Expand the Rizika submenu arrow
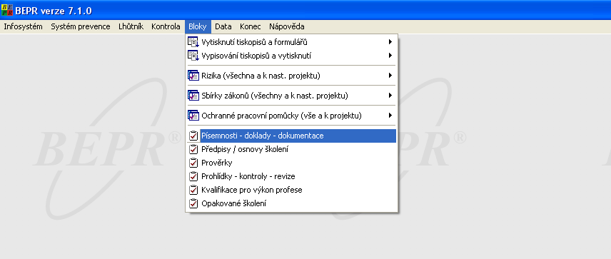 pyautogui.click(x=390, y=76)
